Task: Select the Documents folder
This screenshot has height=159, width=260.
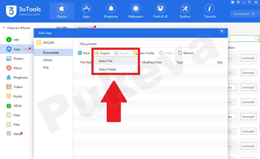Action: click(x=53, y=53)
